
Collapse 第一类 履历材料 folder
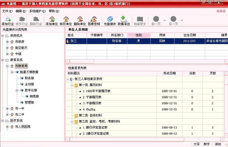pos(72,85)
